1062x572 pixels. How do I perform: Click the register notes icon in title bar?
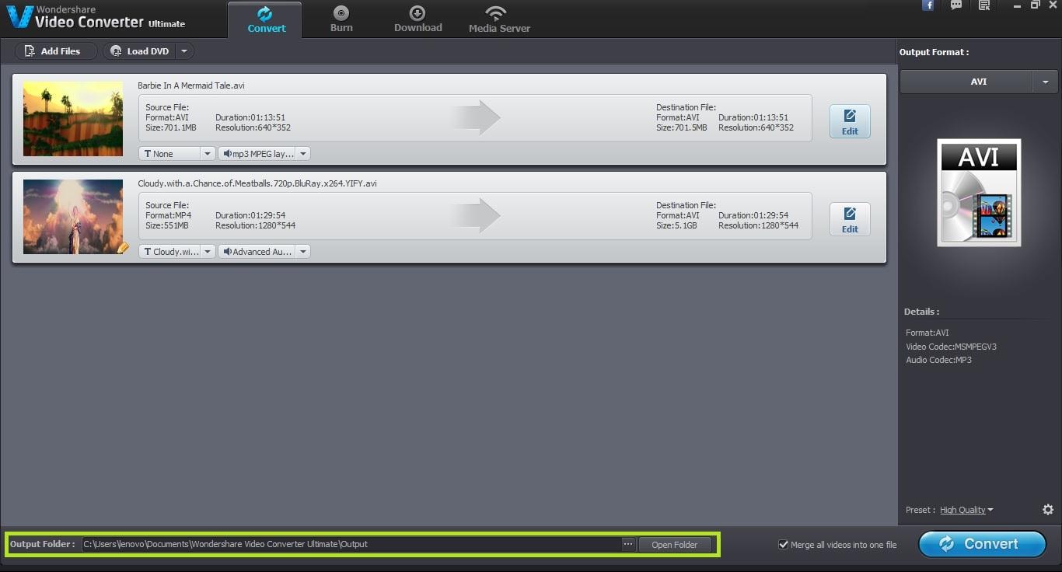click(x=984, y=5)
